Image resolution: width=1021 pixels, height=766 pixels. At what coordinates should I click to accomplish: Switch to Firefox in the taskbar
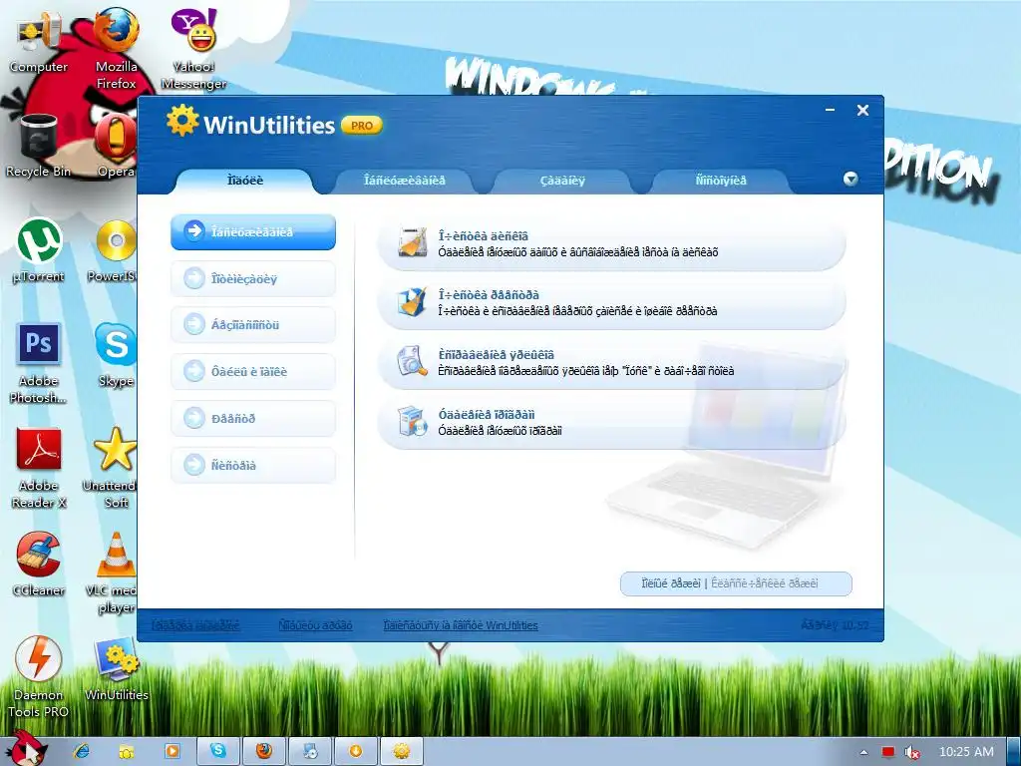(x=264, y=751)
